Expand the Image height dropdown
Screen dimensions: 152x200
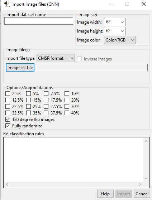[115, 31]
